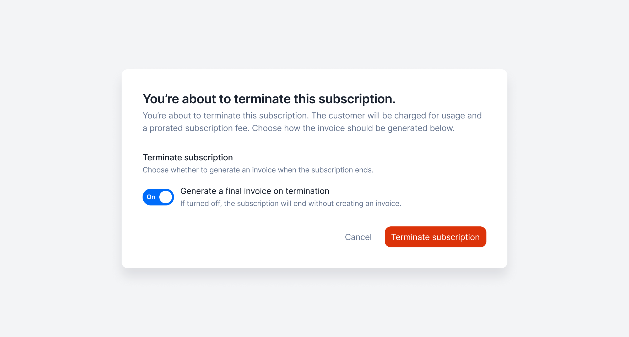
Task: Confirm terminating this subscription
Action: coord(435,237)
